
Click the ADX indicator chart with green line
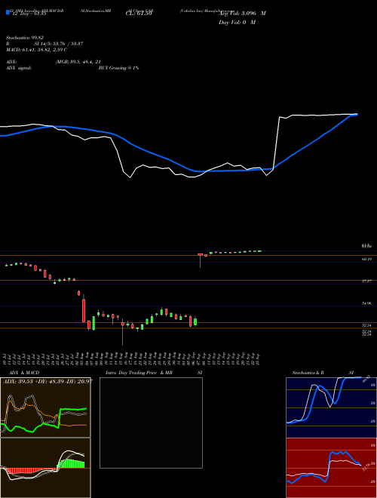(45, 407)
